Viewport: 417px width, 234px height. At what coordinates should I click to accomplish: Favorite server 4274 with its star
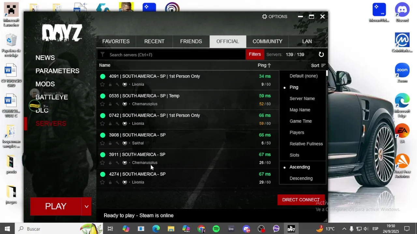102,182
